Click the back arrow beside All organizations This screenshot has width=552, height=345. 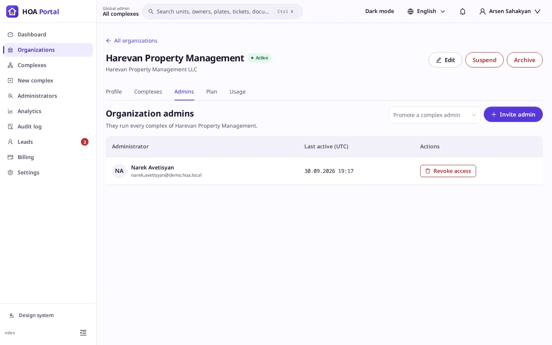[x=108, y=41]
